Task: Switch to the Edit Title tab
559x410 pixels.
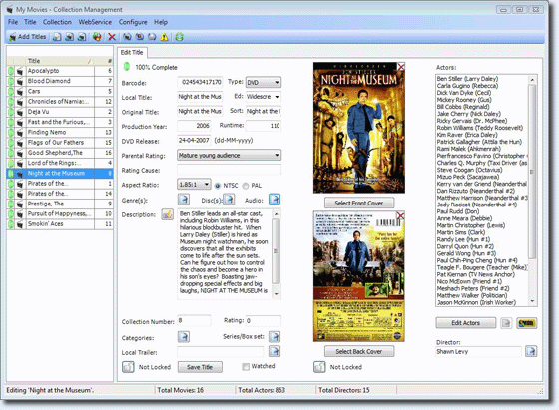Action: click(x=132, y=52)
